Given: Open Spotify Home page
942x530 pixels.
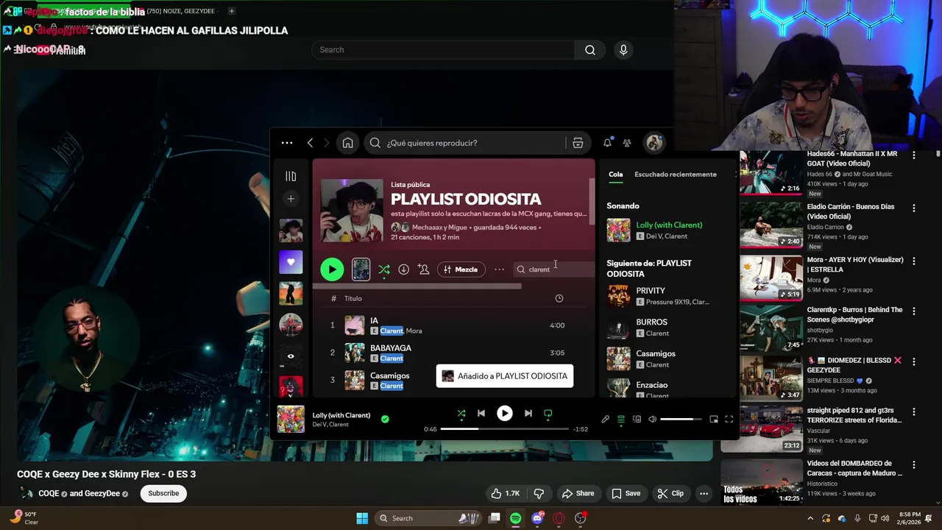Looking at the screenshot, I should (347, 143).
